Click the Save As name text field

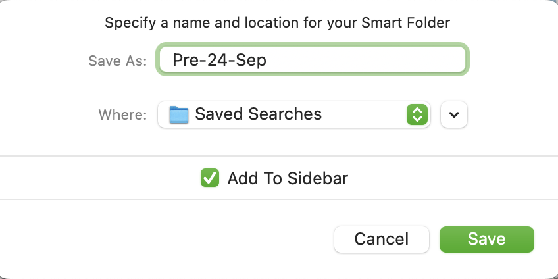coord(312,60)
